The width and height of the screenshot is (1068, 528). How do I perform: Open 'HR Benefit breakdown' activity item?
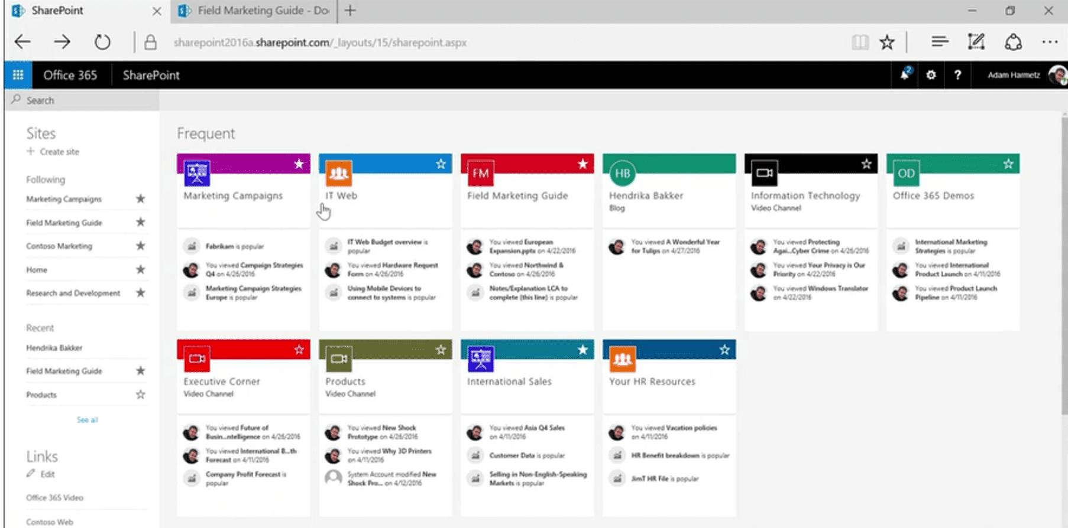click(x=680, y=455)
